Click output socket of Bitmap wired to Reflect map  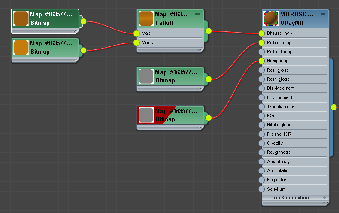tap(209, 79)
